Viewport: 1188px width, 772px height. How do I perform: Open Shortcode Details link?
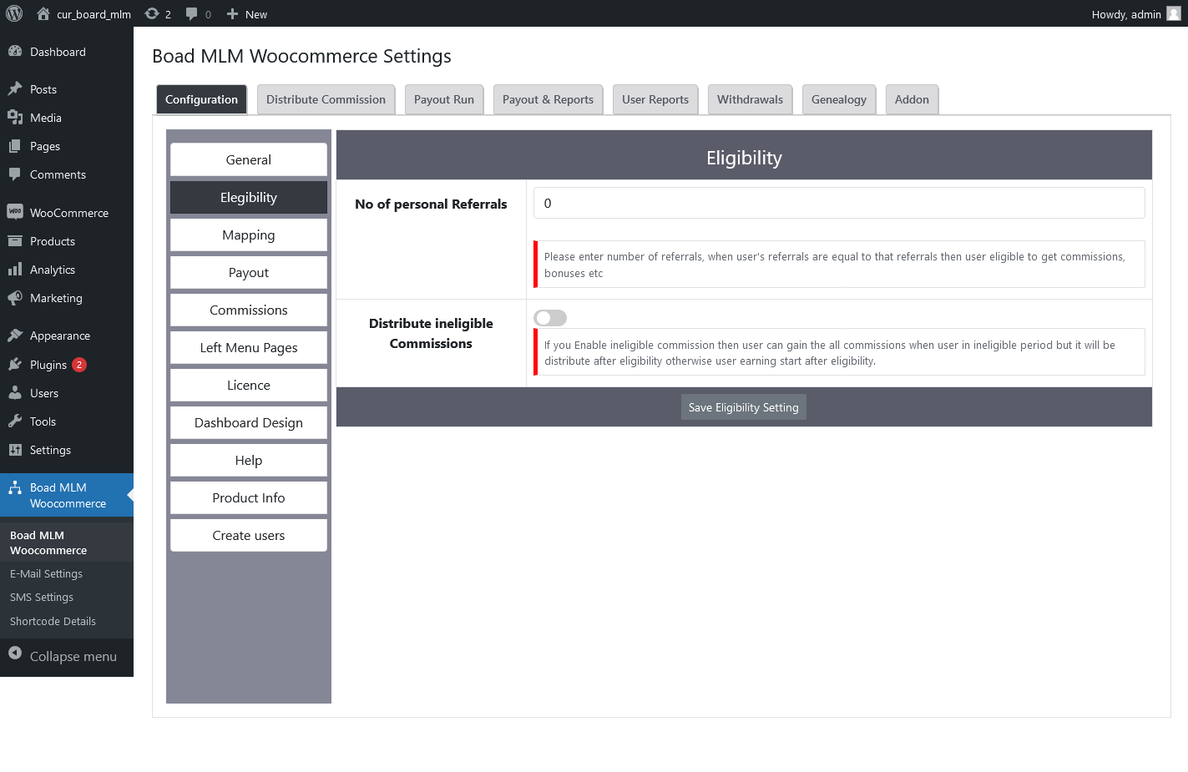[x=52, y=621]
